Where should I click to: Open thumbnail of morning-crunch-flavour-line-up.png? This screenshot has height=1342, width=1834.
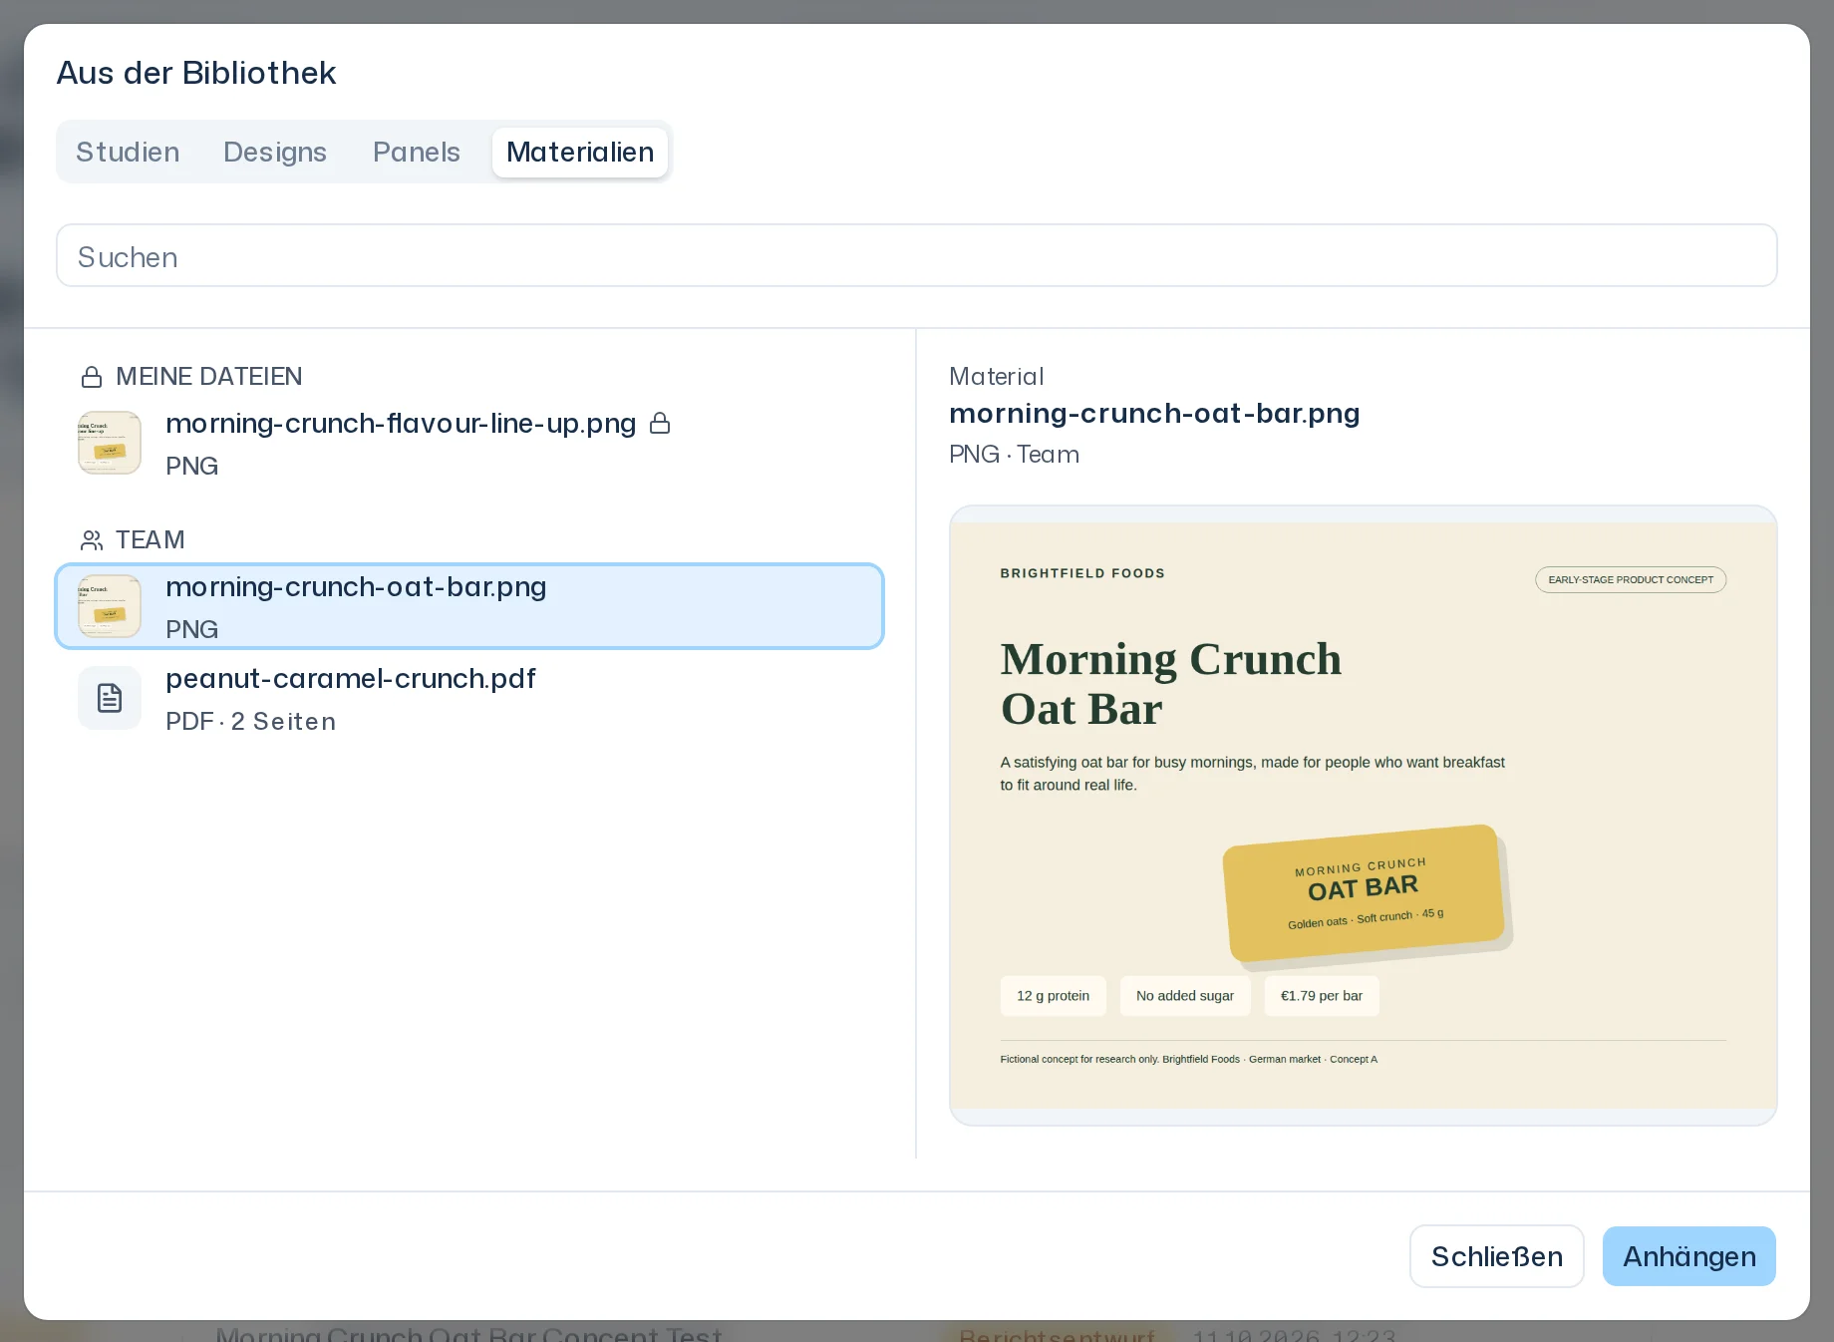point(110,443)
